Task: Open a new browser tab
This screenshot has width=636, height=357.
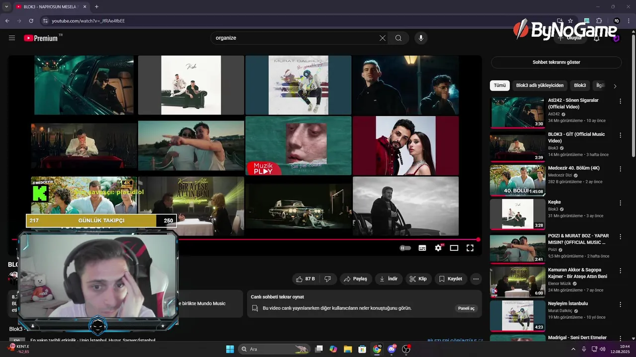Action: coord(96,6)
